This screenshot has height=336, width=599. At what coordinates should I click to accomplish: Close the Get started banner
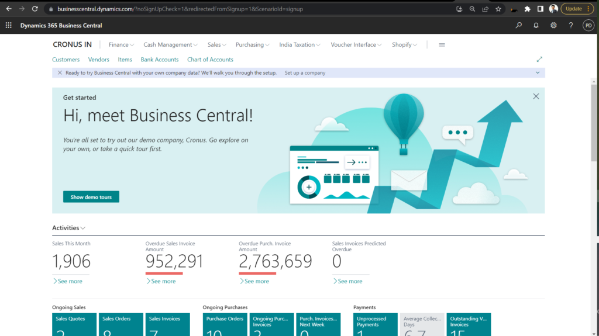(536, 96)
